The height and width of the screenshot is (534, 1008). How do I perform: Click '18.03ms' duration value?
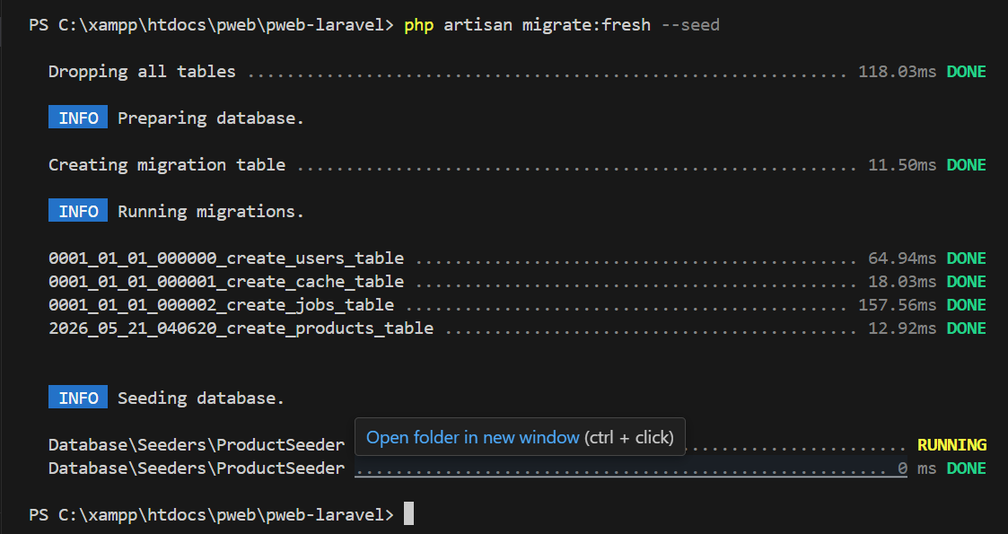coord(903,282)
